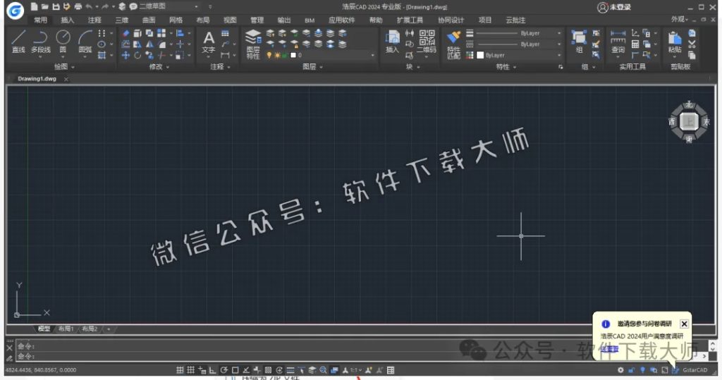
Task: Expand the 绘图 panel arrow
Action: pyautogui.click(x=73, y=67)
